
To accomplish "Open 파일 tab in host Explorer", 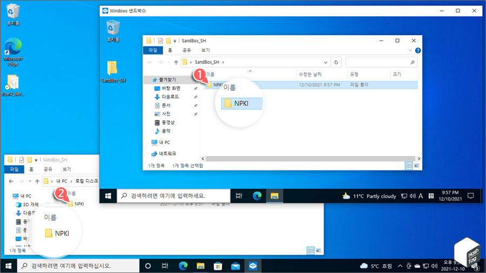I will click(x=14, y=169).
